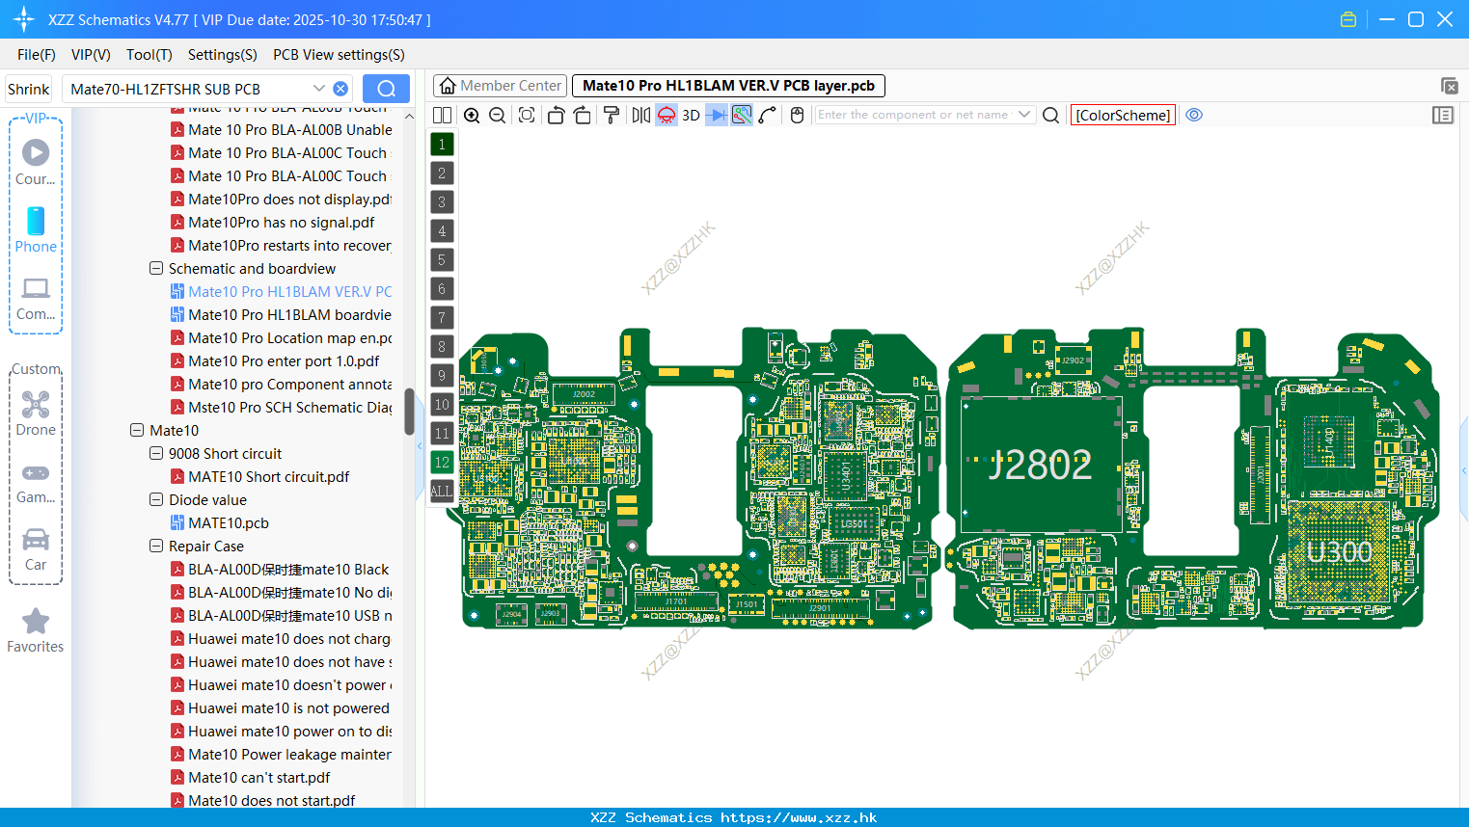Open MATE10.pcb file
This screenshot has width=1469, height=827.
click(x=229, y=523)
